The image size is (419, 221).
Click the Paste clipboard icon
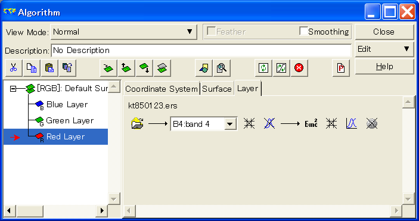(49, 68)
